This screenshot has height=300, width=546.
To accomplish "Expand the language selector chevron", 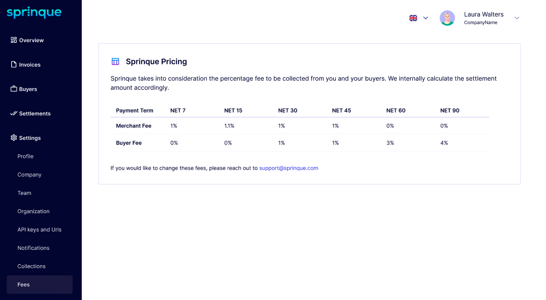I will click(x=426, y=18).
